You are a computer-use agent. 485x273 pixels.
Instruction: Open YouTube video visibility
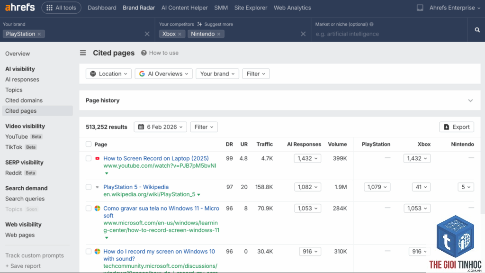point(17,136)
